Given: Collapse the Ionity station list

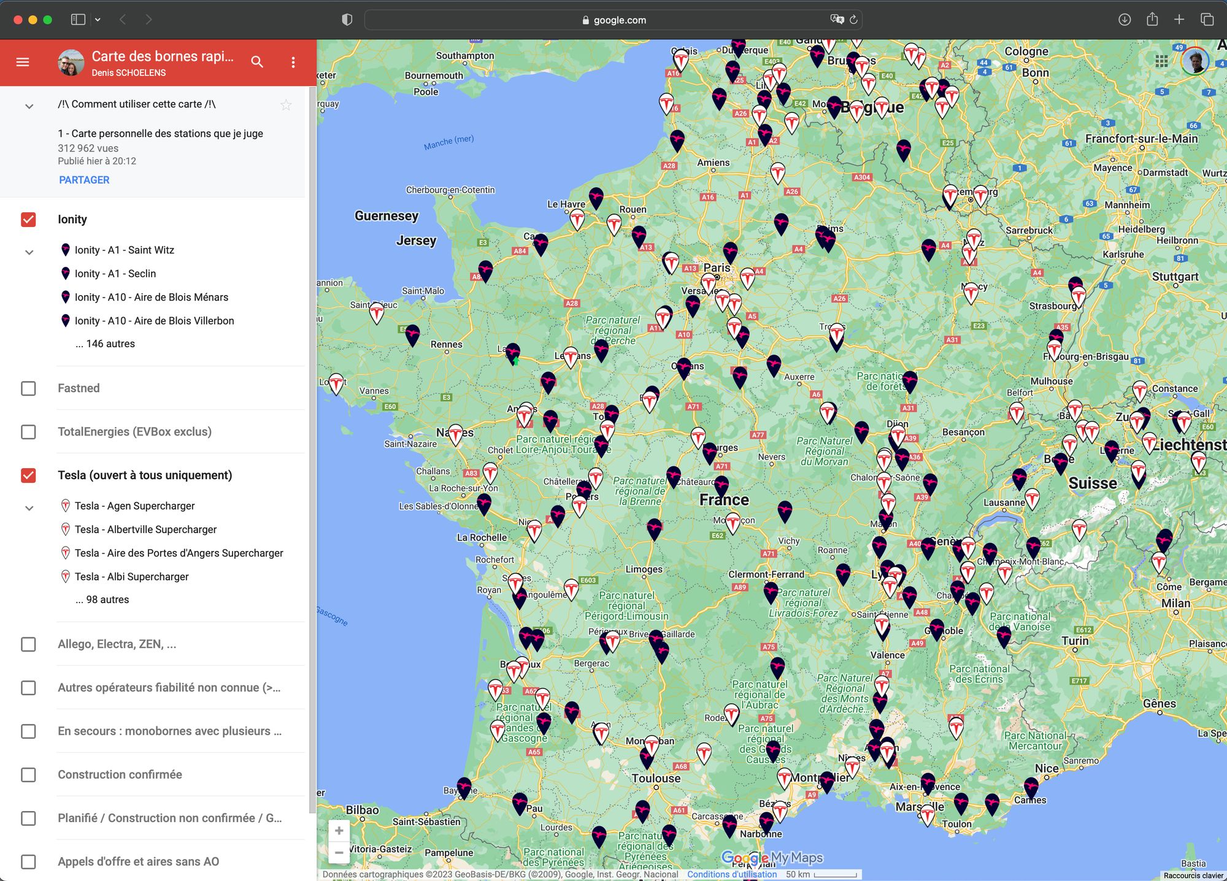Looking at the screenshot, I should pyautogui.click(x=29, y=252).
